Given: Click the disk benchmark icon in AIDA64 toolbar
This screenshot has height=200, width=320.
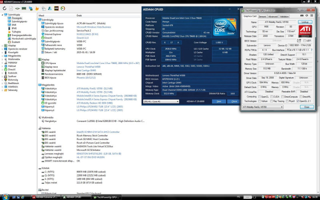Looking at the screenshot, I should coord(18,8).
